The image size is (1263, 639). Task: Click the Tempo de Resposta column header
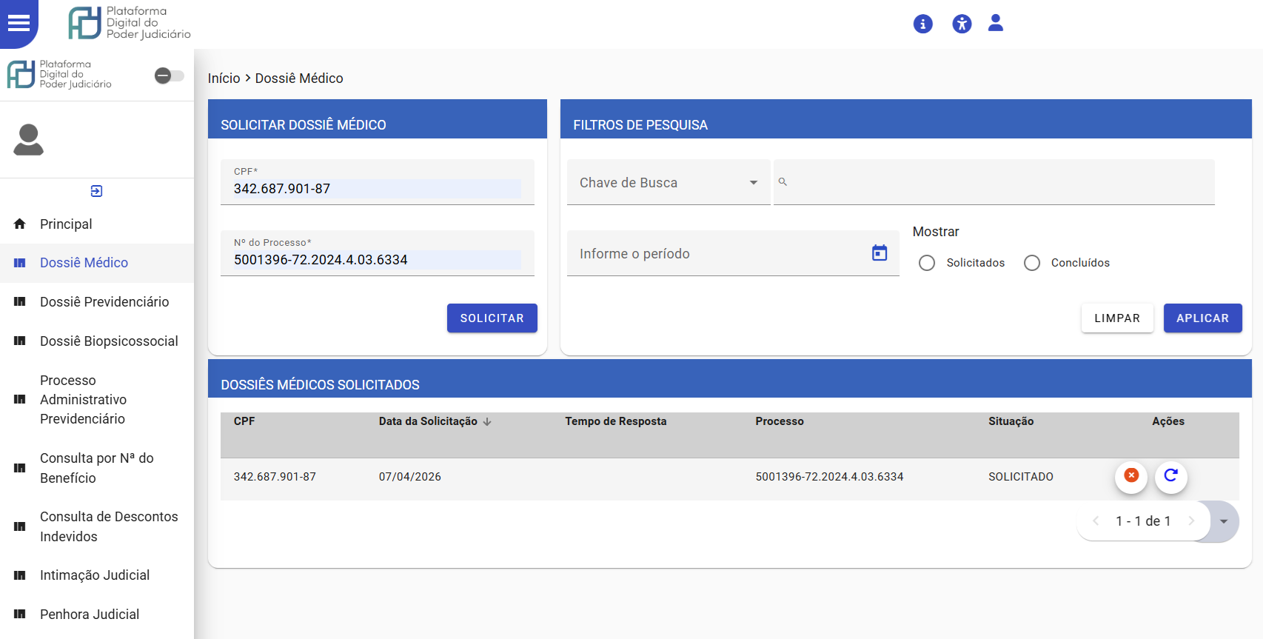[616, 421]
